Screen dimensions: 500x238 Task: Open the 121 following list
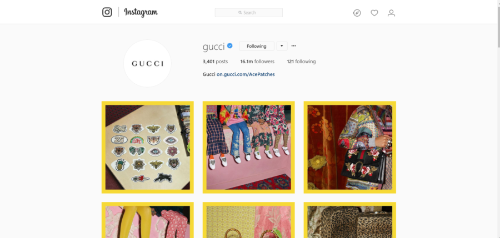[x=301, y=62]
